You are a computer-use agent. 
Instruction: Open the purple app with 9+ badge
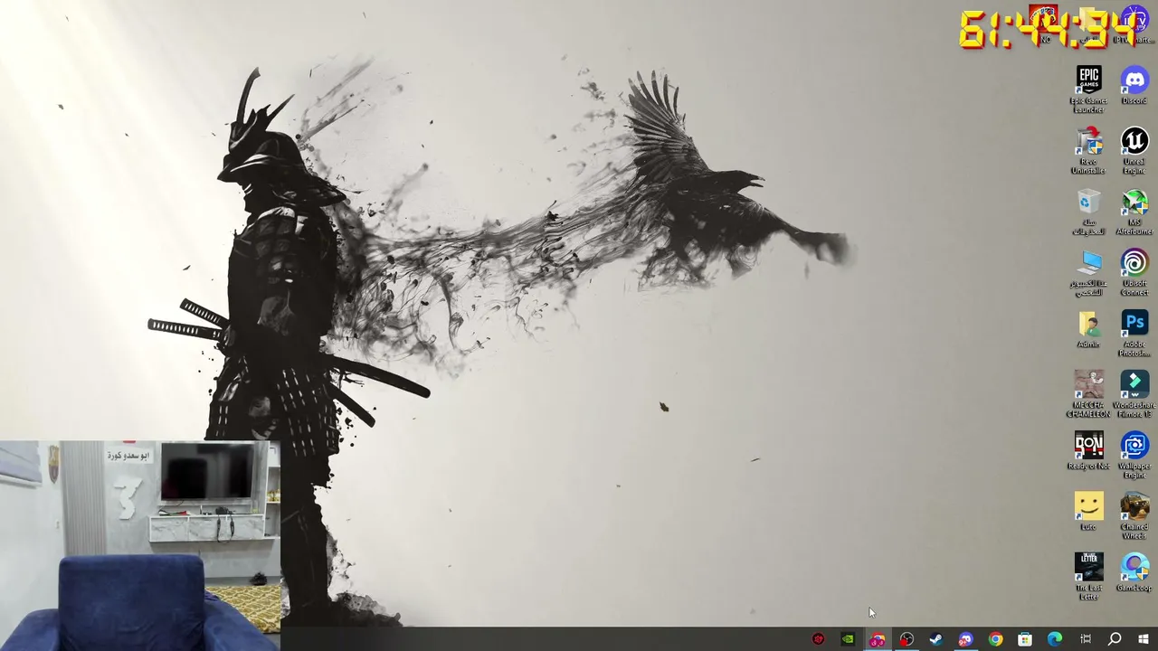pyautogui.click(x=965, y=639)
